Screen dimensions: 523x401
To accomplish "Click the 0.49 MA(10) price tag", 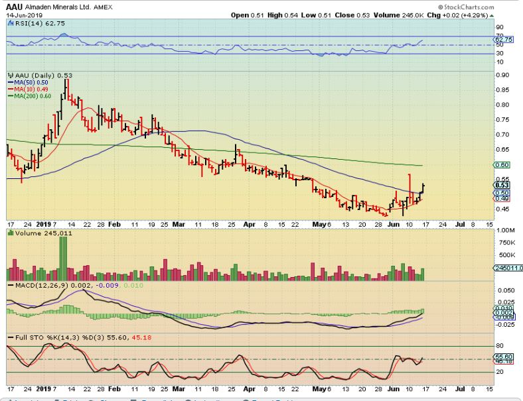I will click(x=501, y=199).
